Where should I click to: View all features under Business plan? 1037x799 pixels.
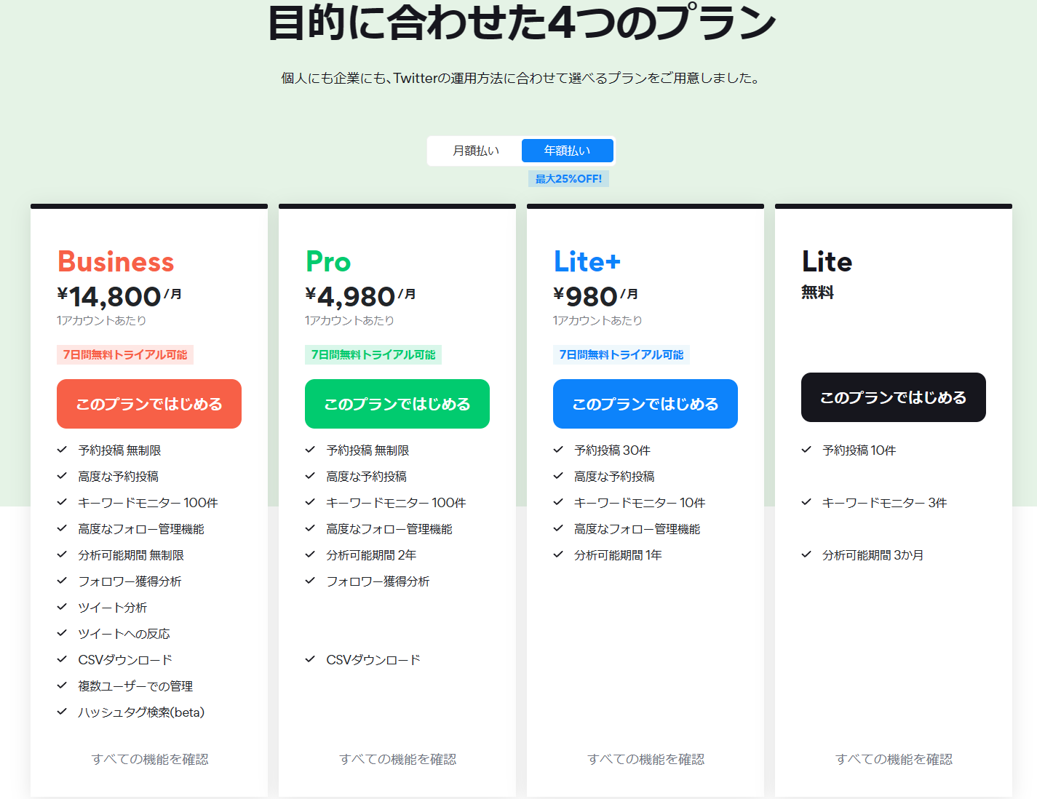(150, 759)
